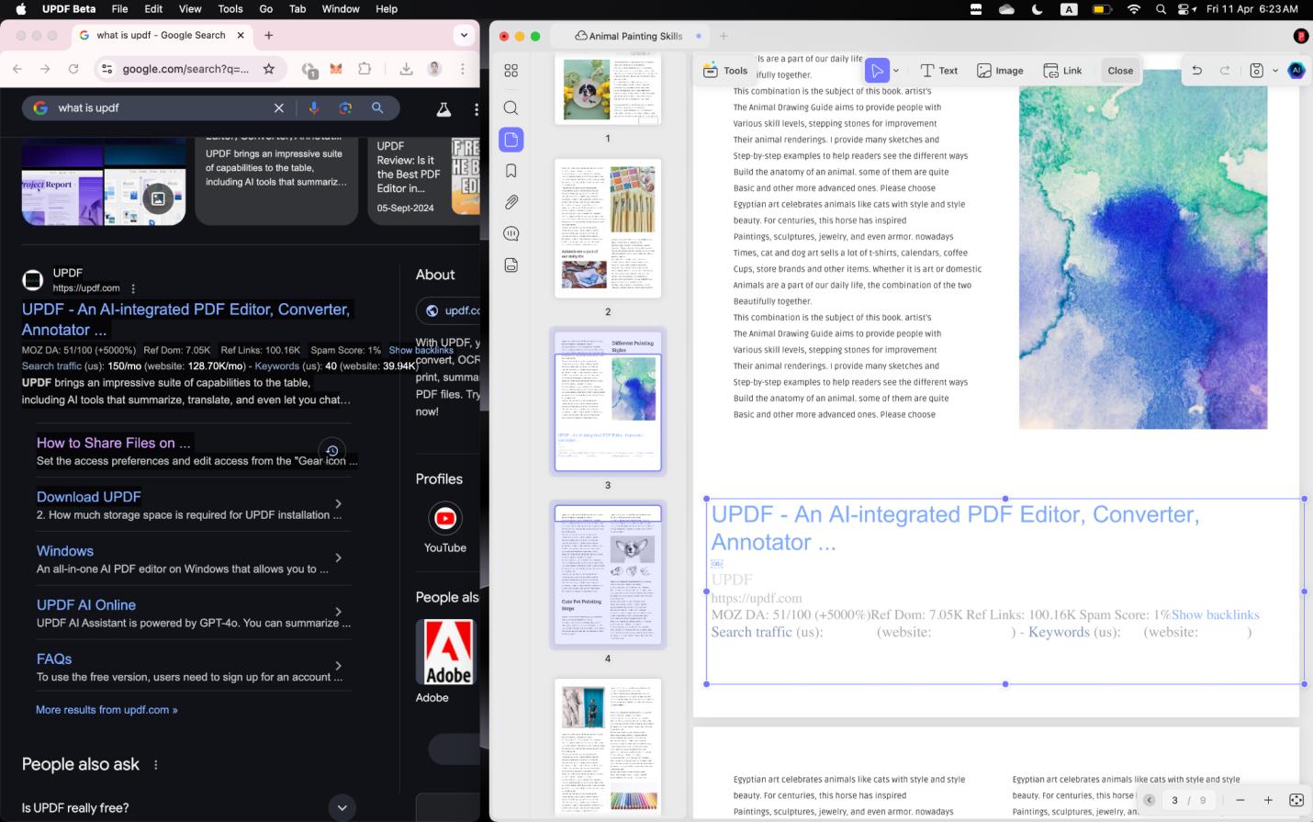
Task: Go back in Chrome
Action: pos(17,69)
